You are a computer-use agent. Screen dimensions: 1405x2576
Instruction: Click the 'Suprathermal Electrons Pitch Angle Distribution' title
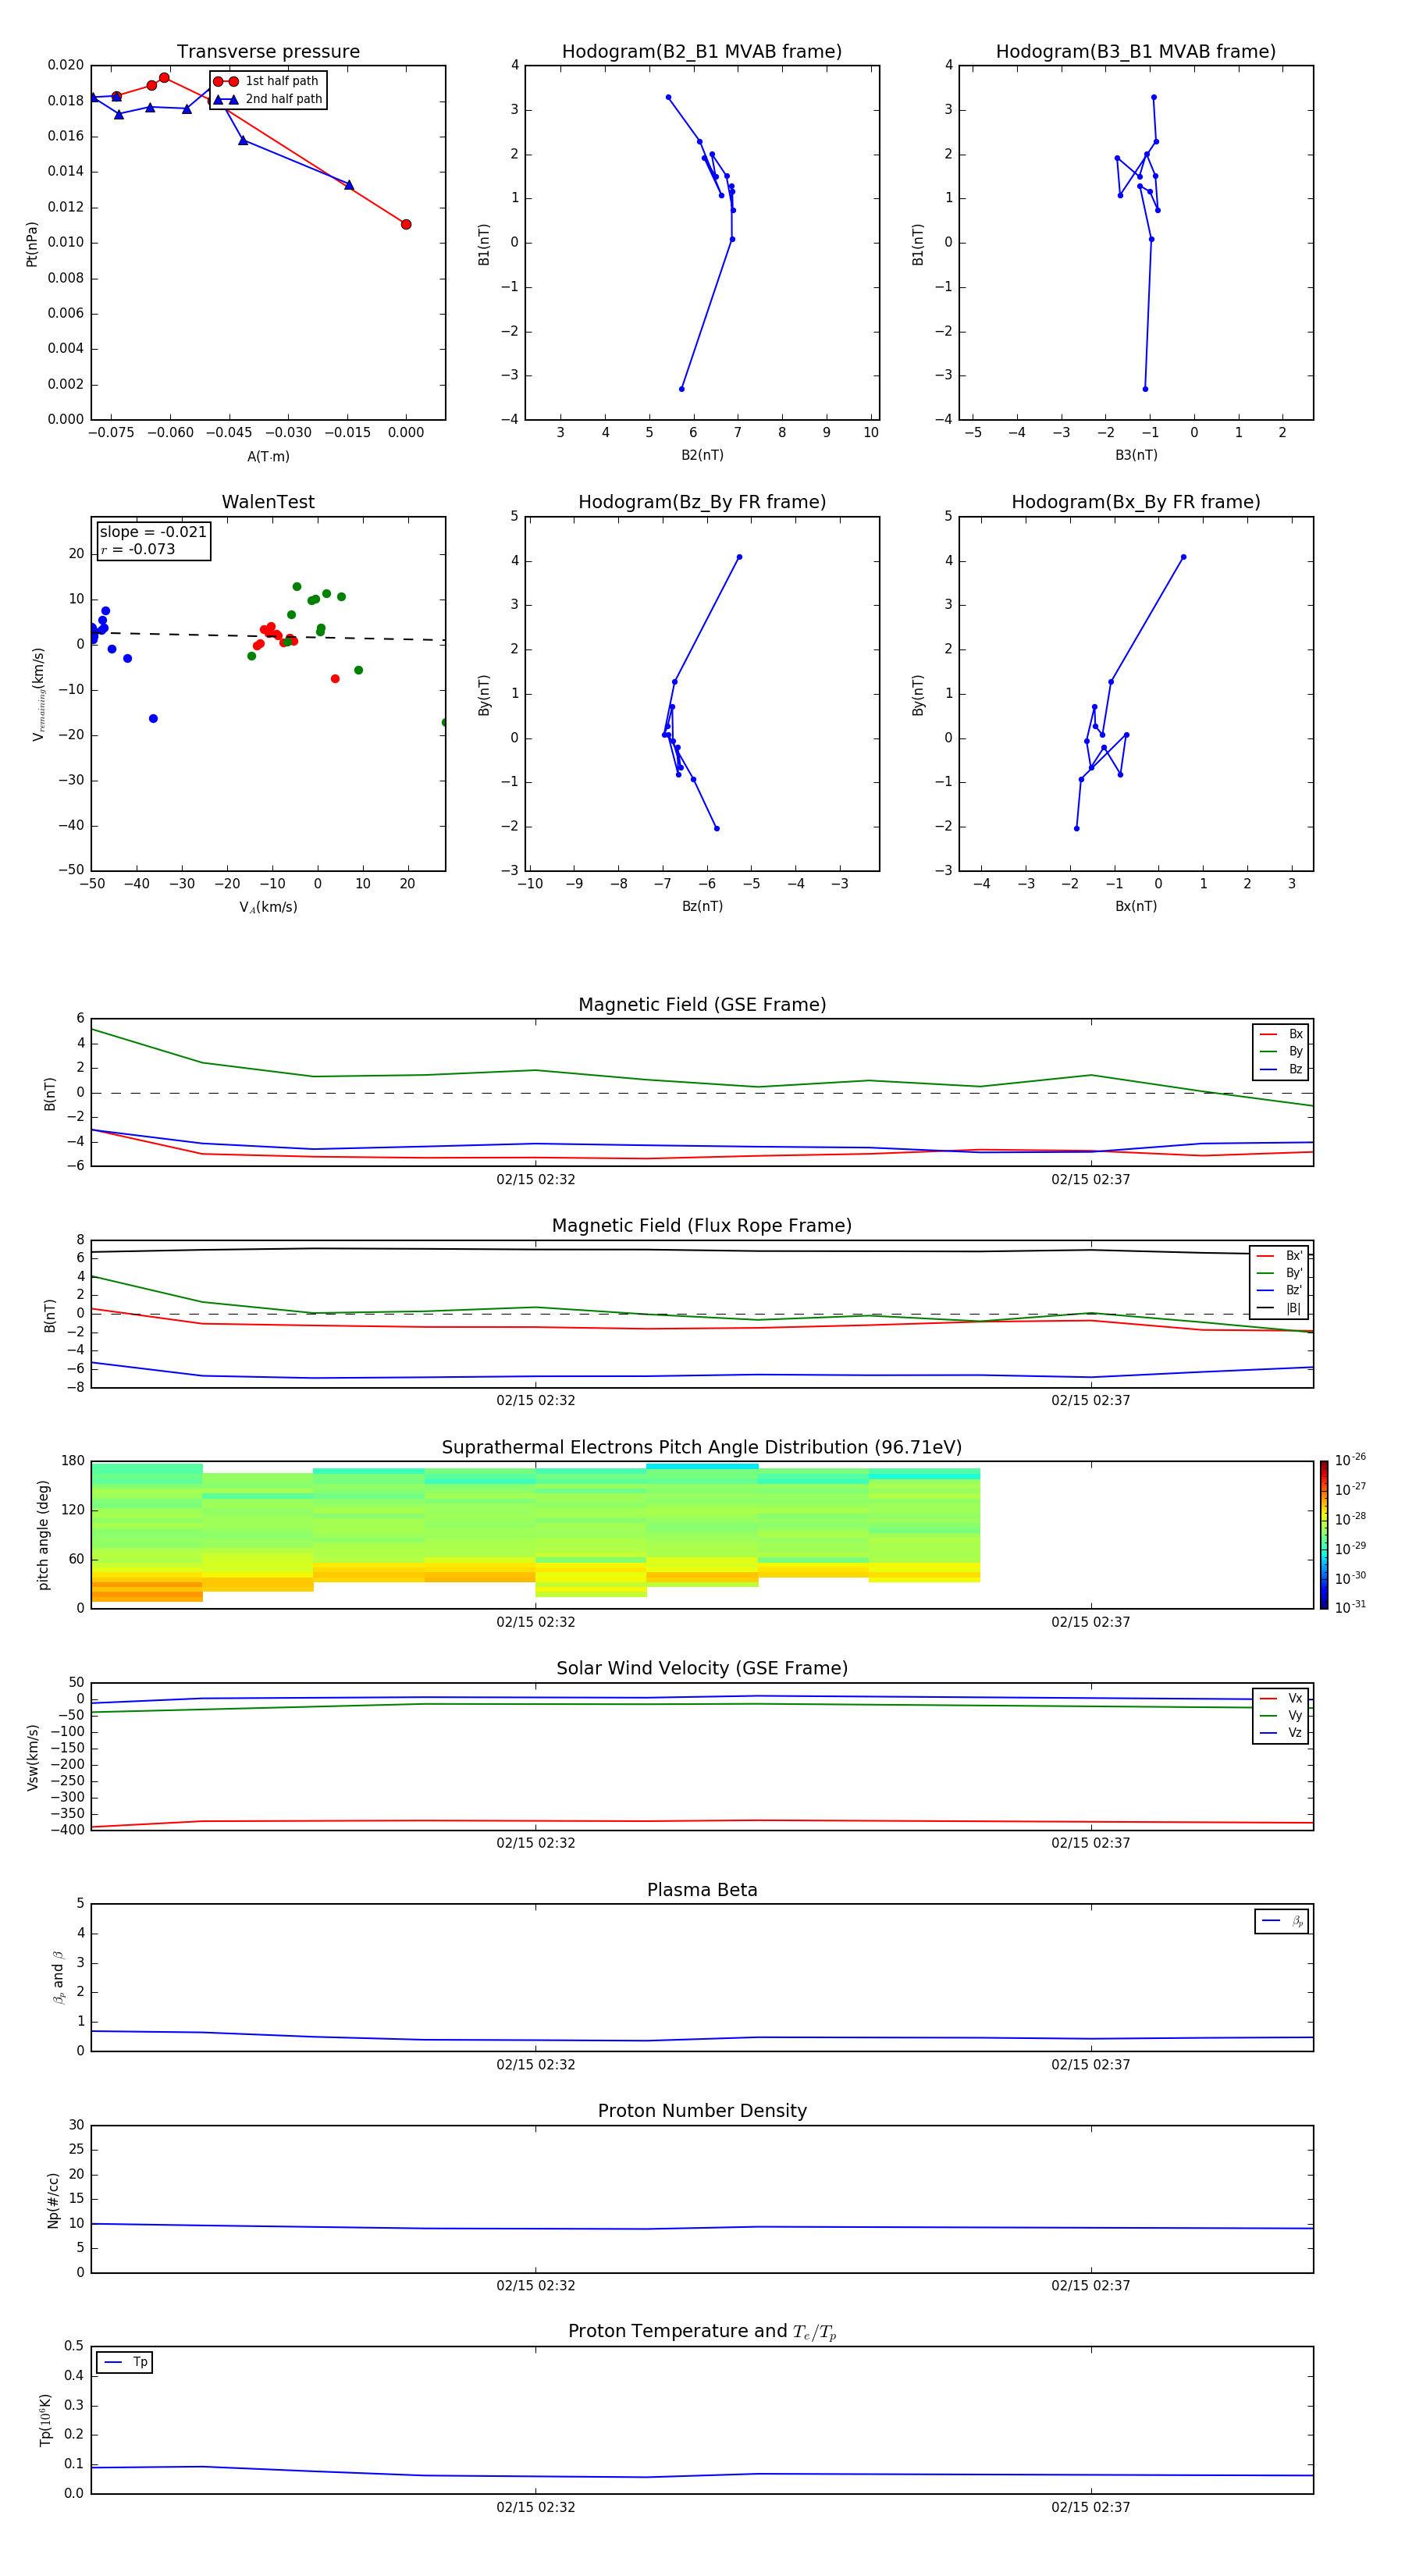[702, 1448]
